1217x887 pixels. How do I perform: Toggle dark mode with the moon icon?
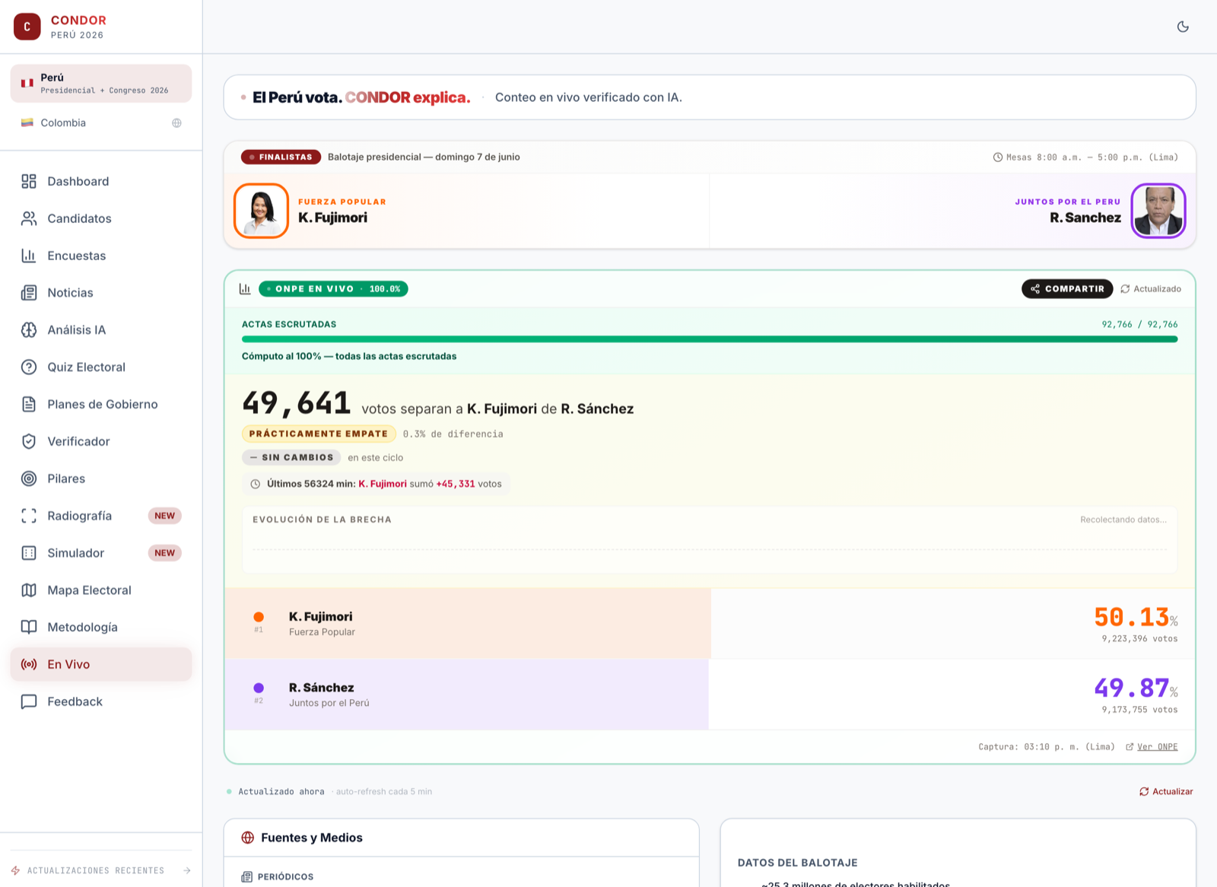click(x=1183, y=27)
